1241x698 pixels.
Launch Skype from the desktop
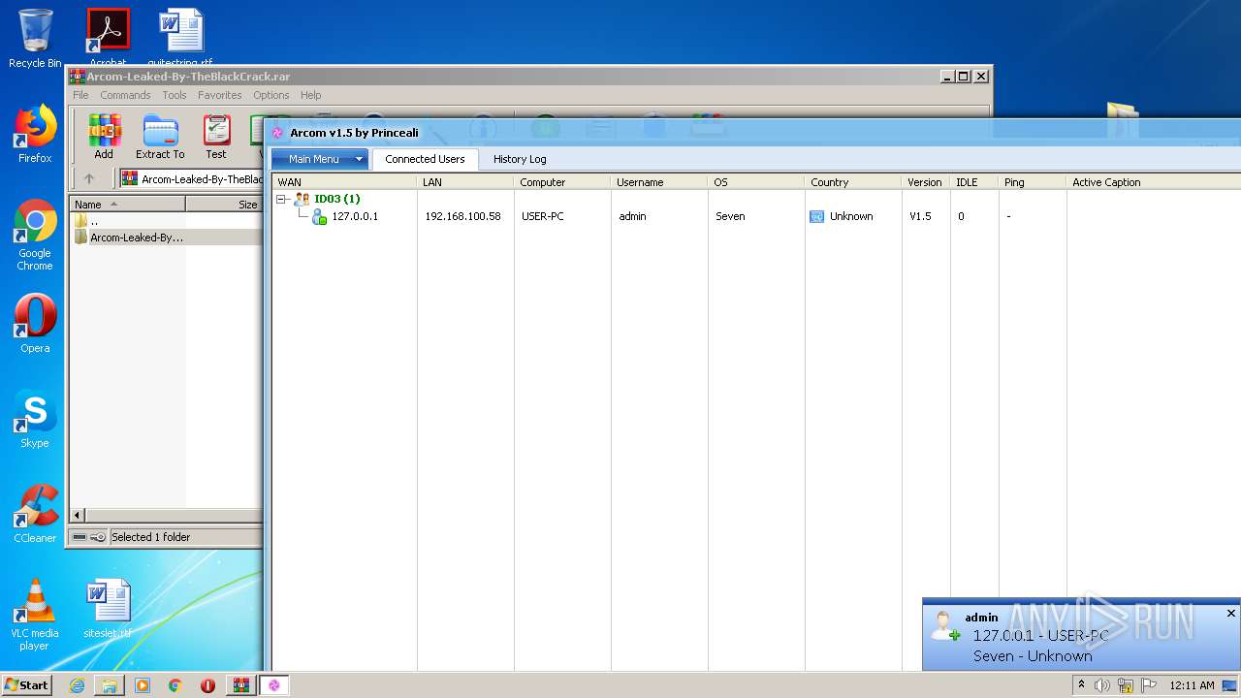pyautogui.click(x=35, y=419)
